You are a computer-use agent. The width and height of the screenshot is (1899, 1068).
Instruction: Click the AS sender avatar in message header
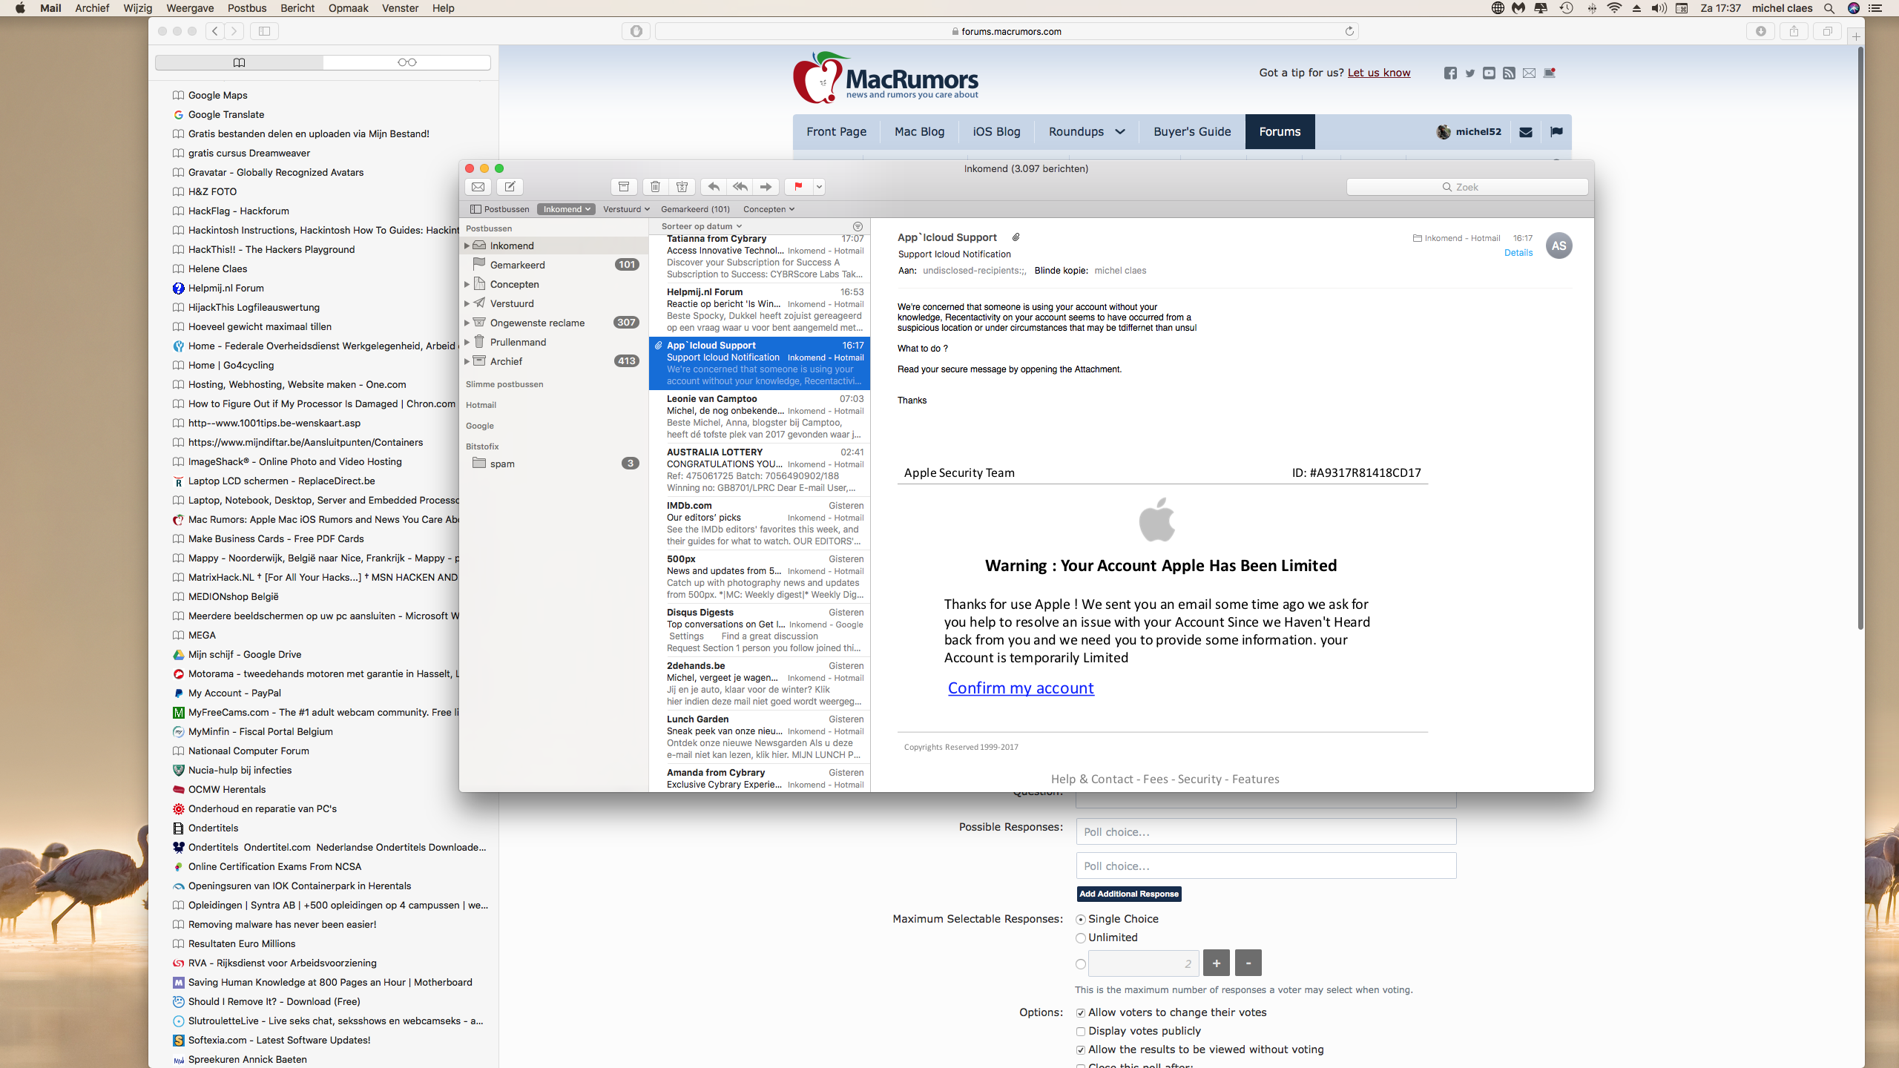click(x=1559, y=245)
